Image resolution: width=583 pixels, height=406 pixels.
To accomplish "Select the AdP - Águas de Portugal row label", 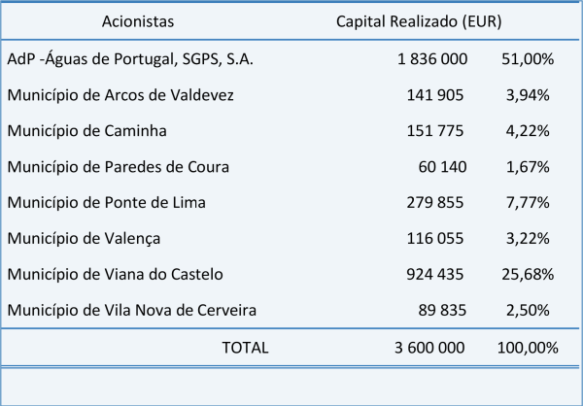I will (x=130, y=59).
